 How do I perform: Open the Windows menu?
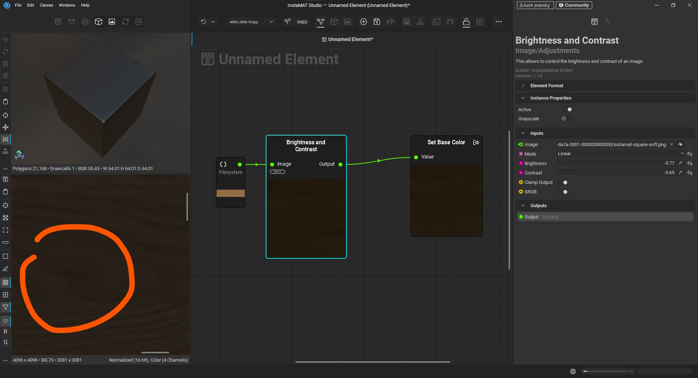coord(67,5)
